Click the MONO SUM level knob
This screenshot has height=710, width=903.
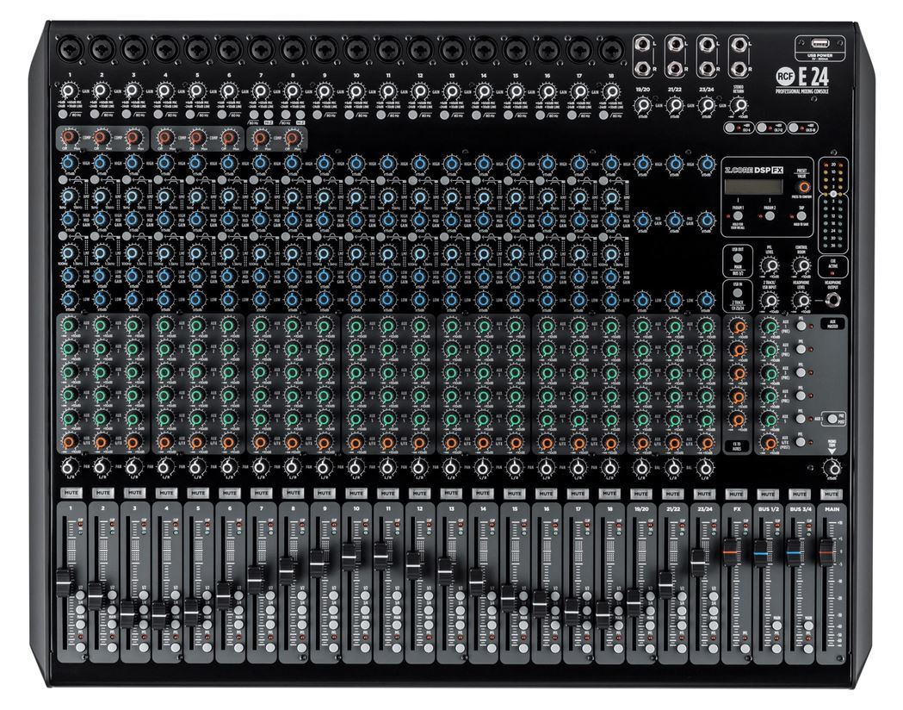click(x=832, y=467)
